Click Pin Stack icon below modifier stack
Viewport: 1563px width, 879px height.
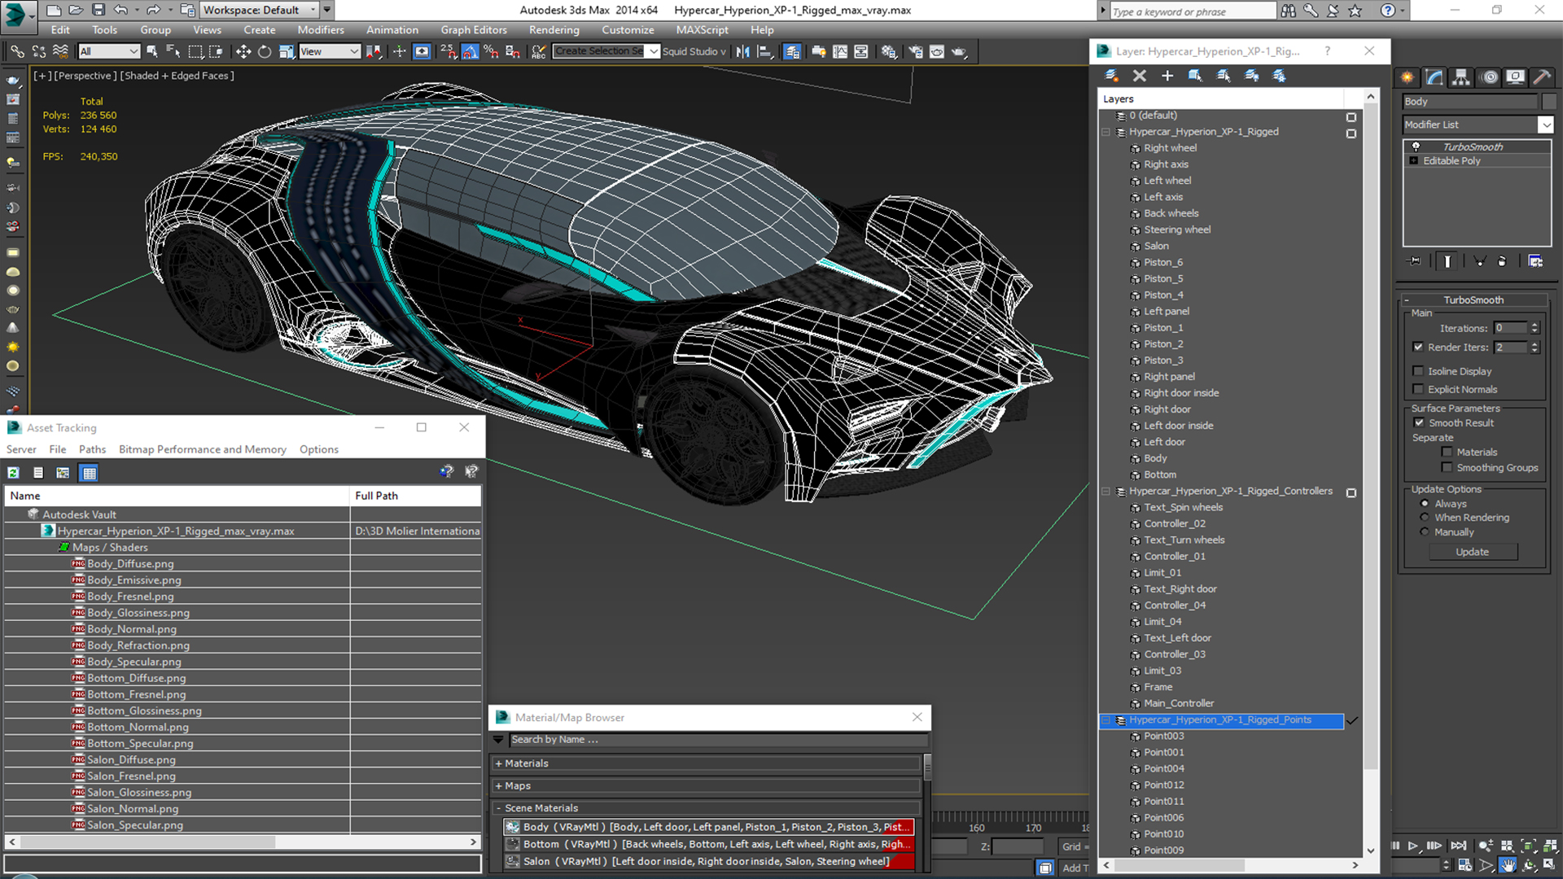tap(1415, 261)
